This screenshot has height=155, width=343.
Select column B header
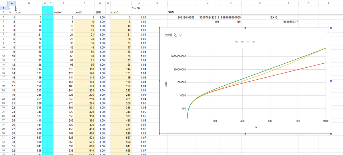click(29, 3)
